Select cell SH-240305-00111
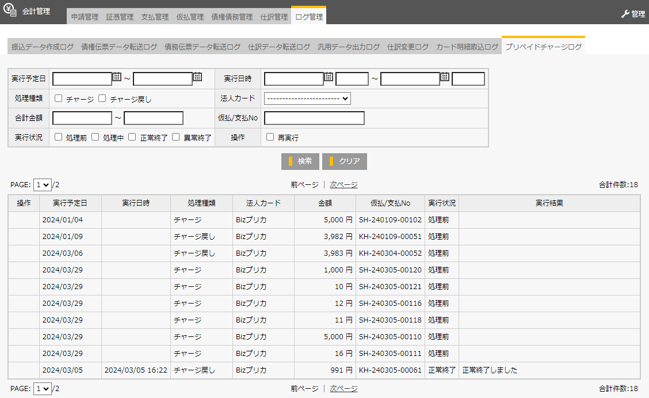Viewport: 649px width, 398px height. pyautogui.click(x=390, y=353)
